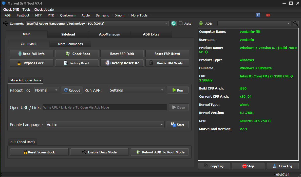Click the Enable Diag Mode button
The height and width of the screenshot is (177, 301).
pos(99,152)
